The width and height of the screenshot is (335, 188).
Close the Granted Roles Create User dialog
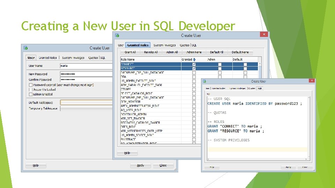click(x=264, y=34)
